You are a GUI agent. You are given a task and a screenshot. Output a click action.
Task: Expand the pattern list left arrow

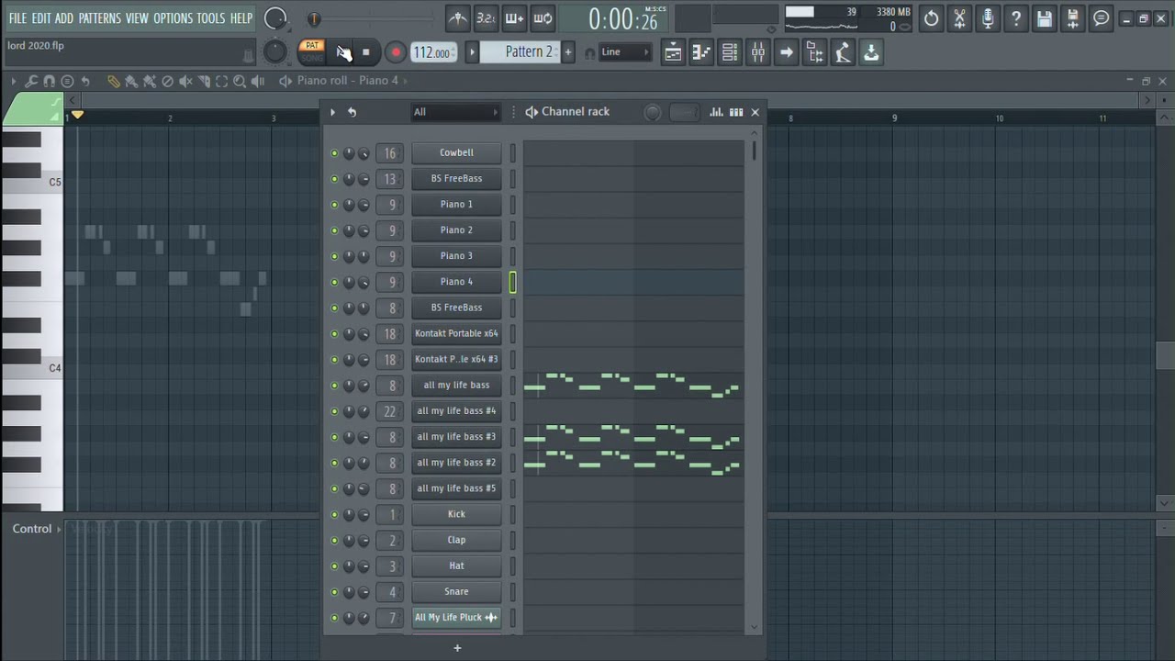click(472, 52)
